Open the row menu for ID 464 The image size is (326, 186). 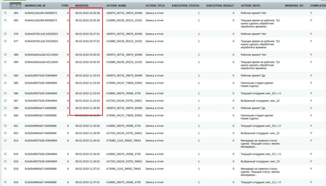coord(5,13)
